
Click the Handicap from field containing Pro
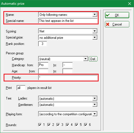[x=43, y=65]
